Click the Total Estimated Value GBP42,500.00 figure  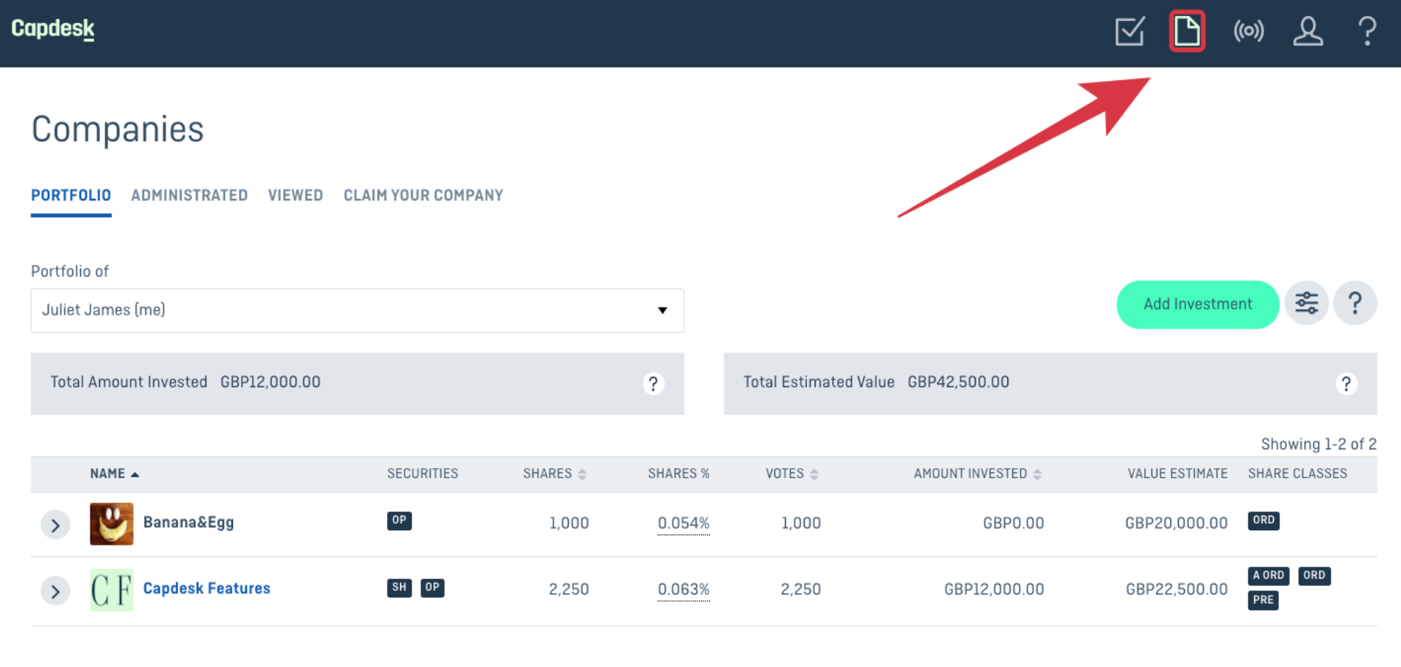coord(958,382)
